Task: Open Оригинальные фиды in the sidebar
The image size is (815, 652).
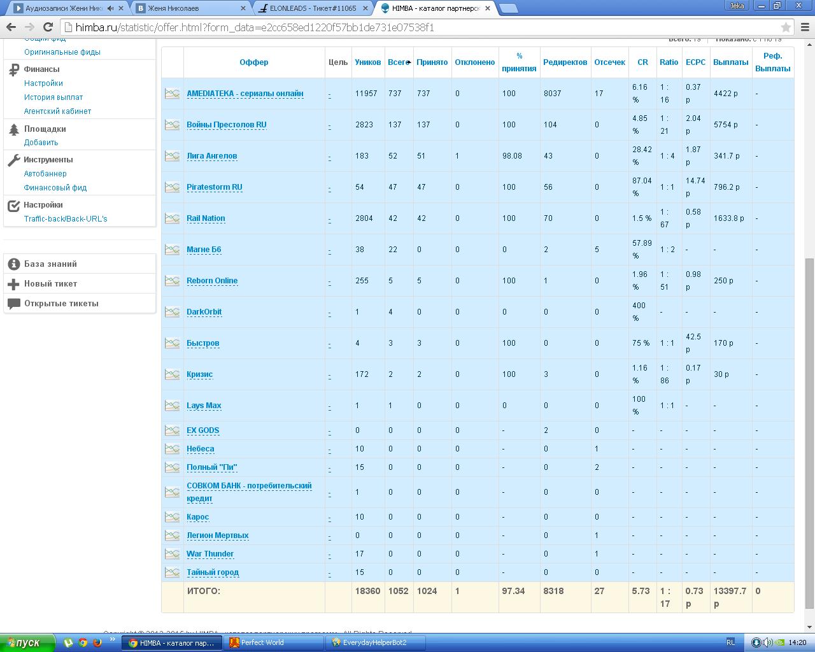Action: click(x=62, y=52)
